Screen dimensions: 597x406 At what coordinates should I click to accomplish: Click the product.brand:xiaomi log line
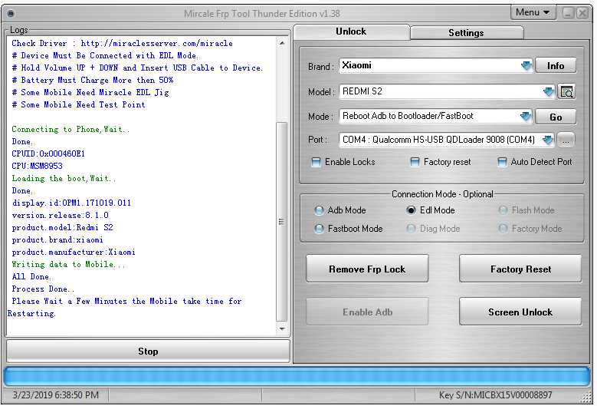point(57,239)
